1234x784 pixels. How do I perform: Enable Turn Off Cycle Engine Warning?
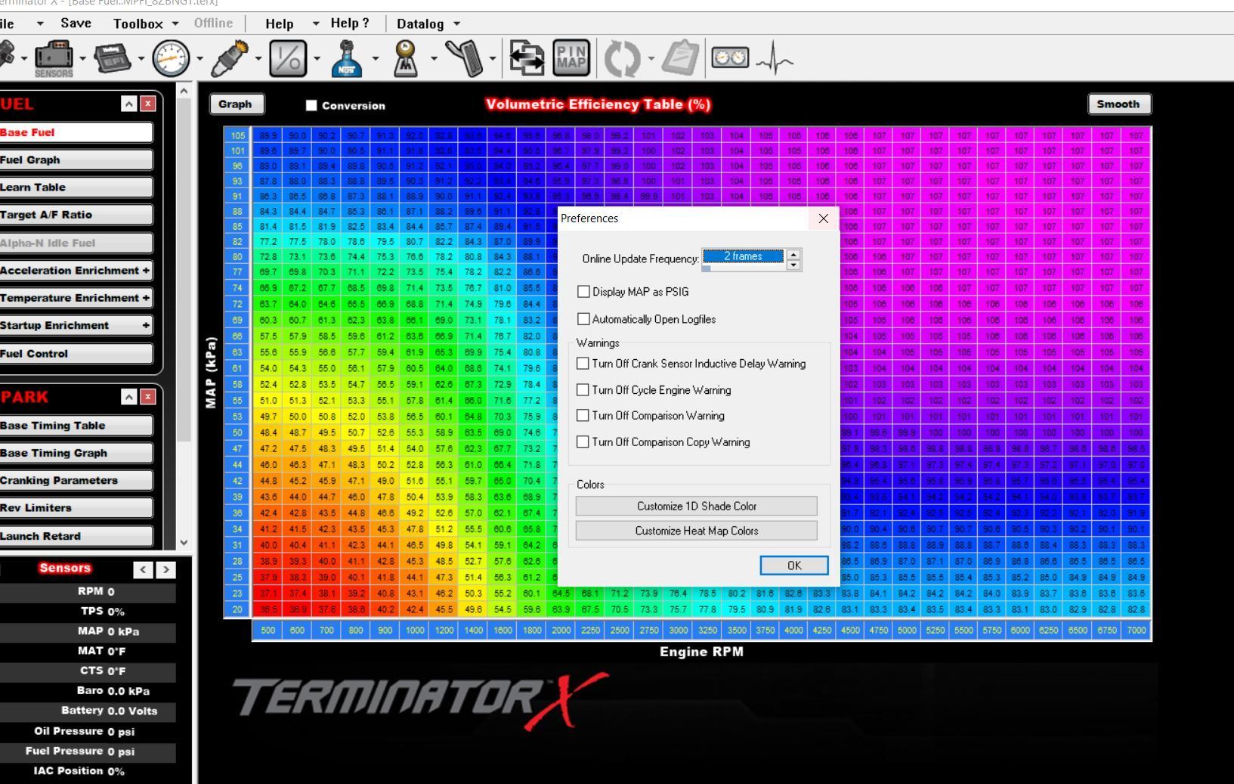click(x=583, y=390)
